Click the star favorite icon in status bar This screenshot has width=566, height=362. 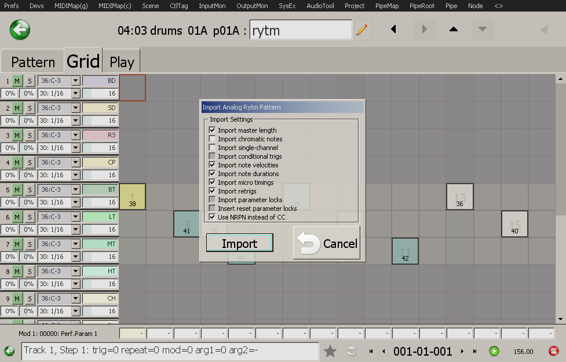pyautogui.click(x=330, y=351)
